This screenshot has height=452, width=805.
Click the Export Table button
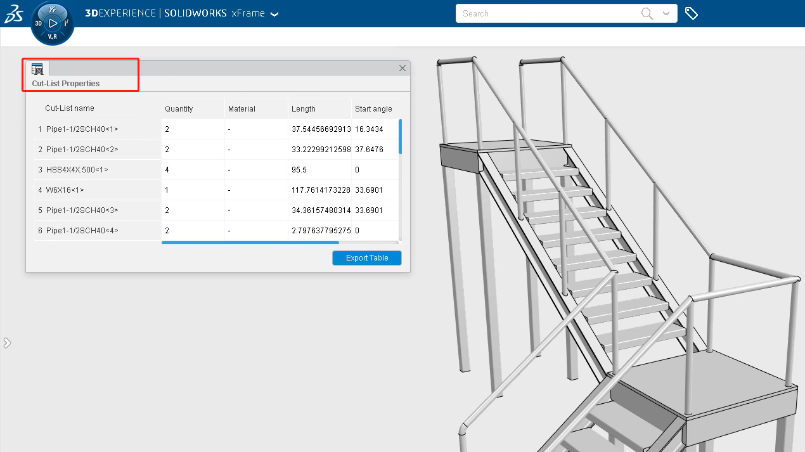click(x=366, y=258)
